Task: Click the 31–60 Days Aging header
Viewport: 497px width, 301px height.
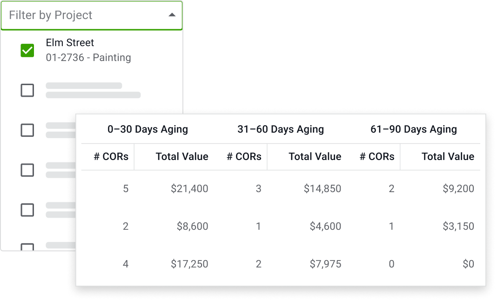Action: coord(281,129)
